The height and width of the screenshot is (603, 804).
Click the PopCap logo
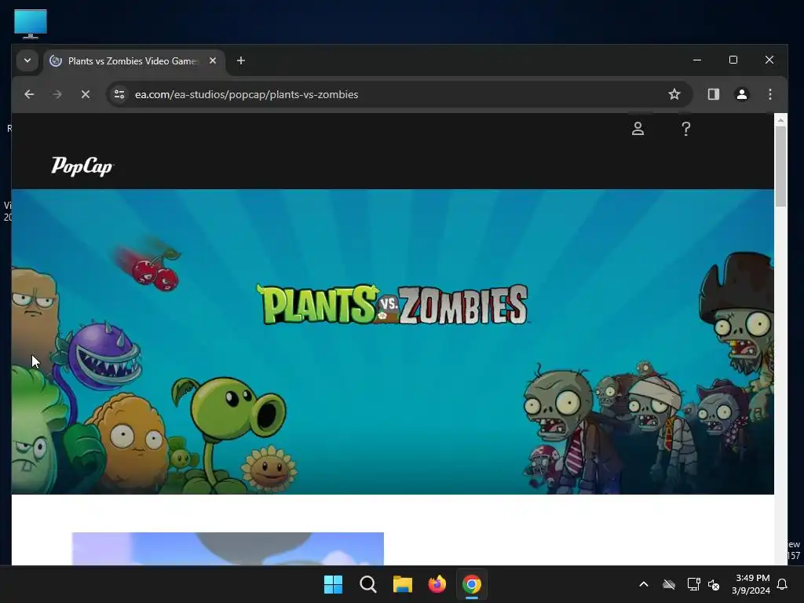82,166
